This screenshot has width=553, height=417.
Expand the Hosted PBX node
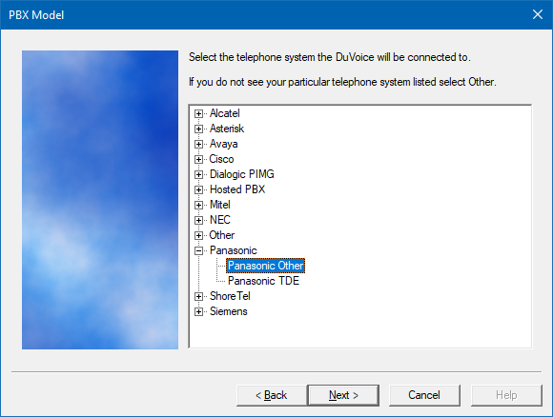click(x=198, y=189)
